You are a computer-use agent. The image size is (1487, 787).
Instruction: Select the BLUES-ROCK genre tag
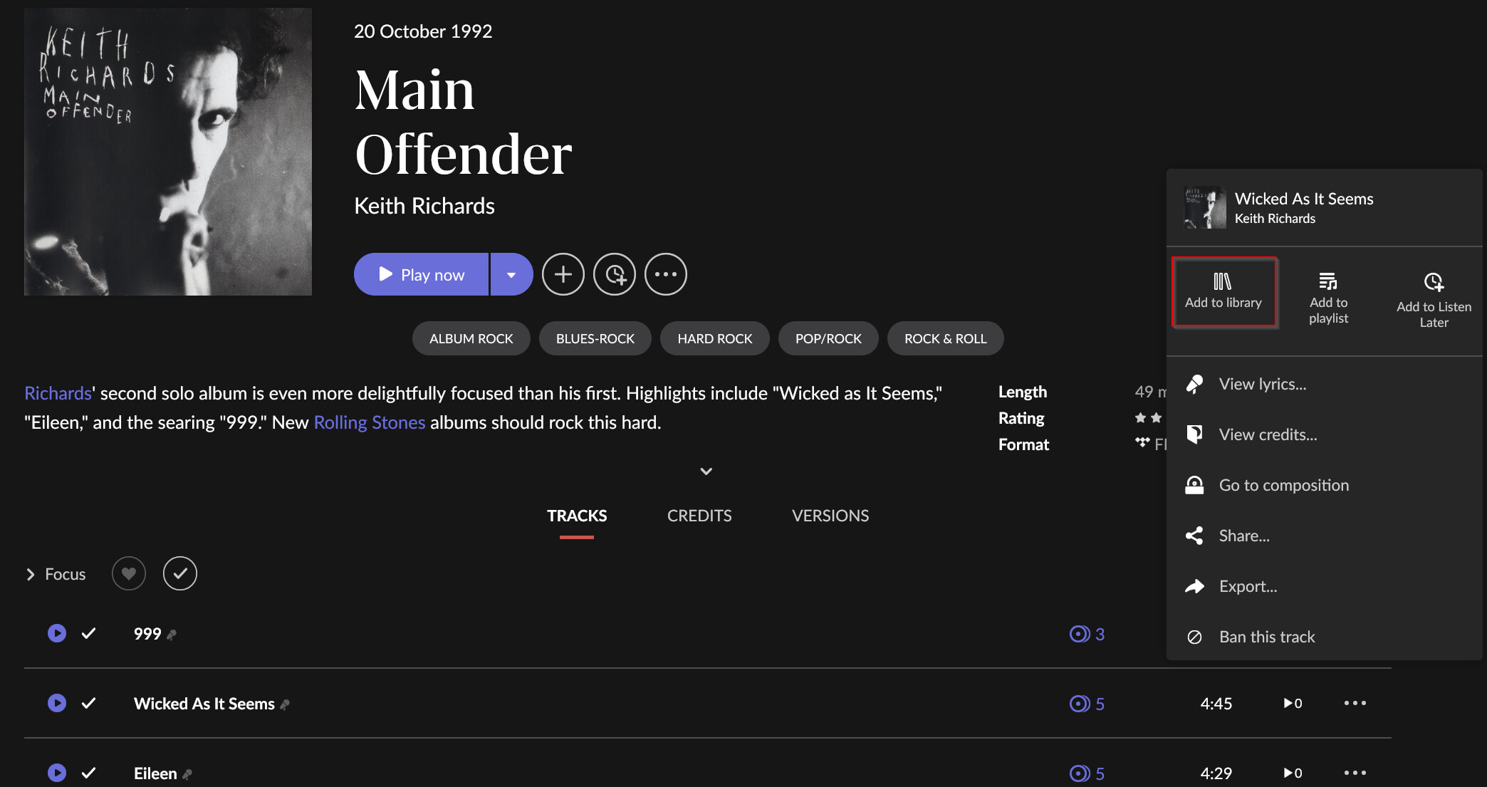(x=595, y=338)
